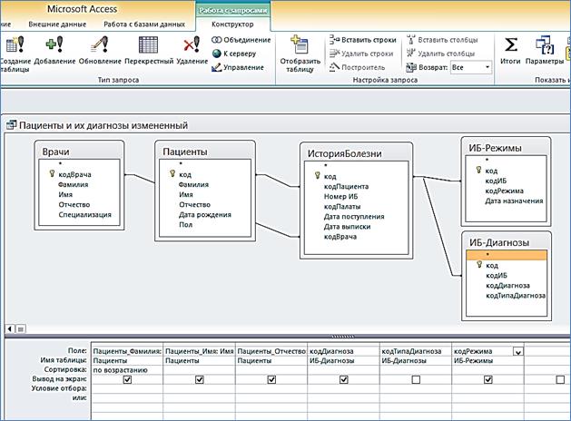Select кодПалаты field in ИсторияБолезни

click(342, 207)
